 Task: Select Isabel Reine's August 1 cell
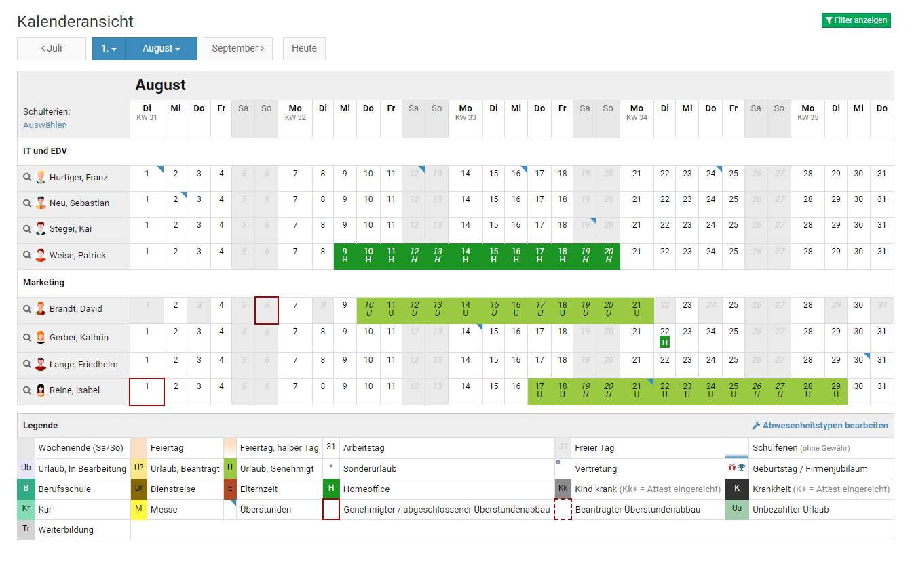[x=147, y=392]
